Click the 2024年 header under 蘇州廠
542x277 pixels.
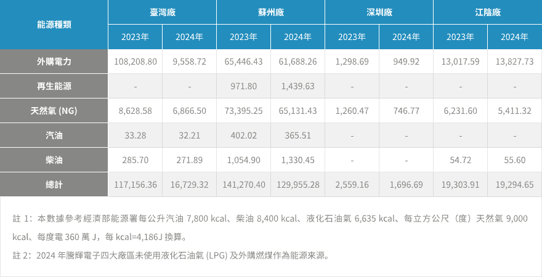[298, 37]
